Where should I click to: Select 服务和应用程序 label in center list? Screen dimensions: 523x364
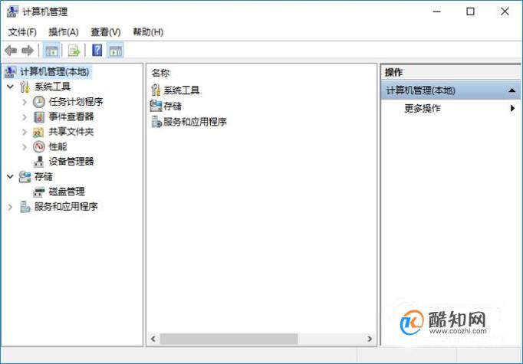195,122
